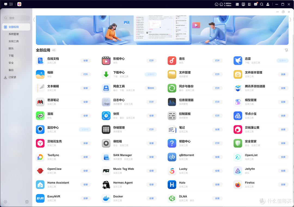Click the 同步与备份 app icon
294x207 pixels.
point(172,88)
